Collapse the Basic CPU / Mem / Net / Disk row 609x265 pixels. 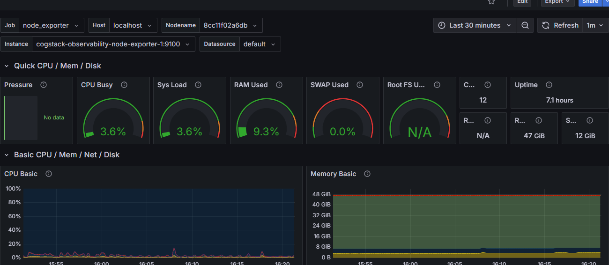7,155
